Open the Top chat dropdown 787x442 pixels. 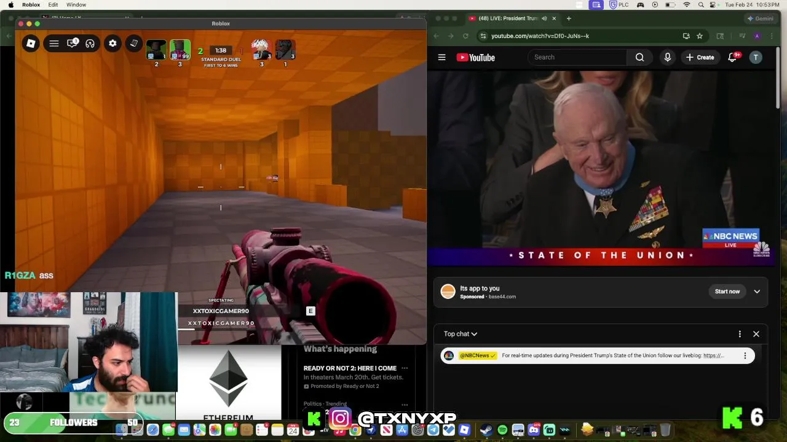click(461, 334)
